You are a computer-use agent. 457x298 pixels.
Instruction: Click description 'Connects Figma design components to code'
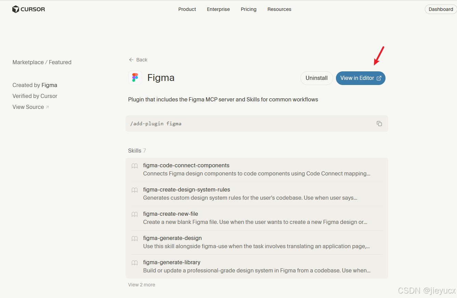tap(257, 173)
